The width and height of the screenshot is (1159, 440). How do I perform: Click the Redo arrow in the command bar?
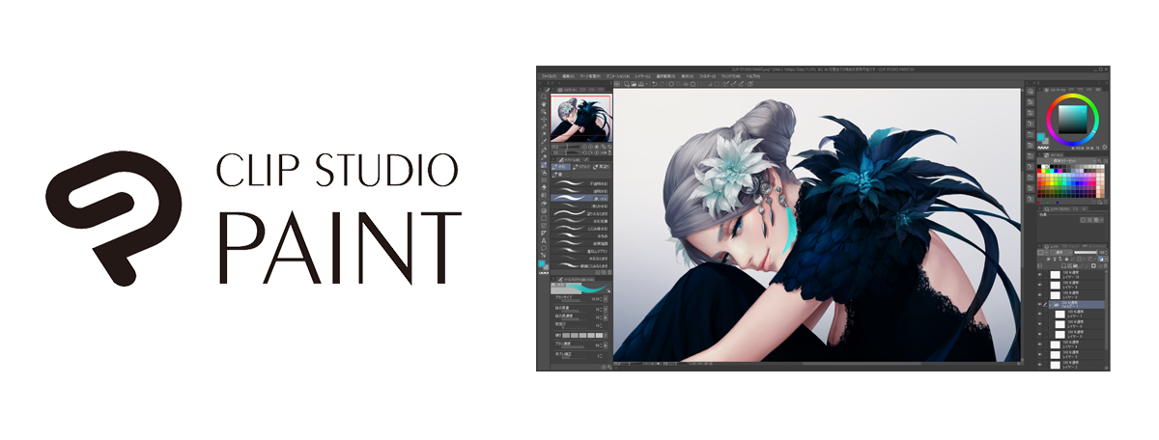[662, 84]
